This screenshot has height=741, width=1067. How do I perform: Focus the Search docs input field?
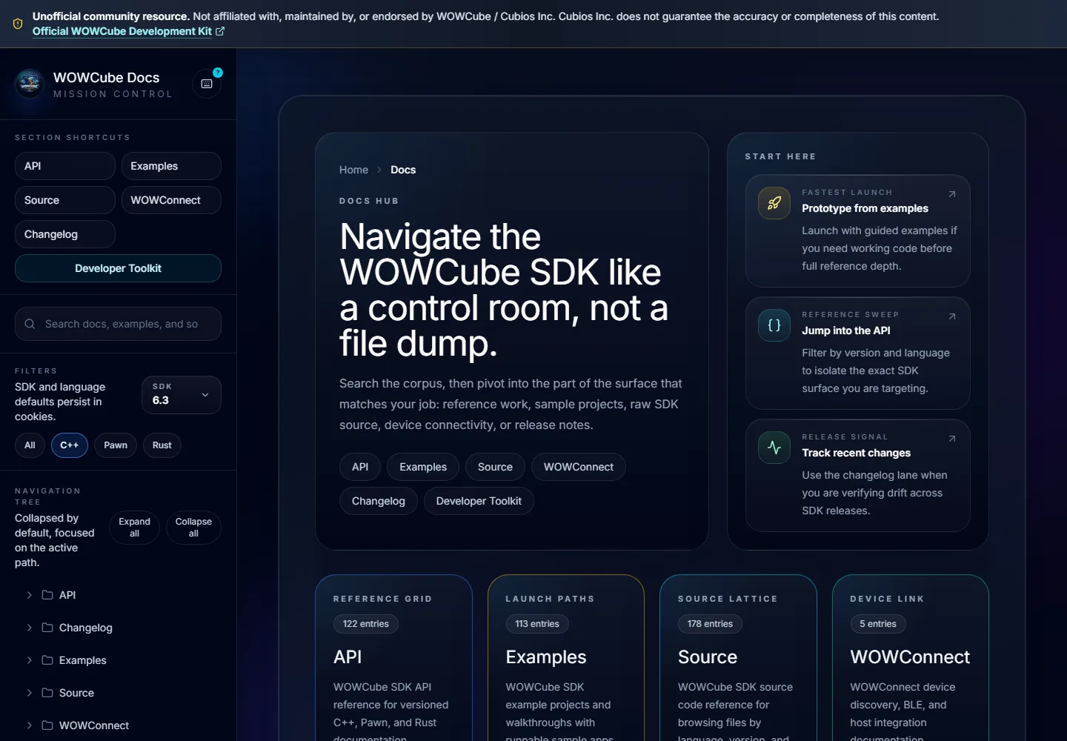[x=118, y=324]
